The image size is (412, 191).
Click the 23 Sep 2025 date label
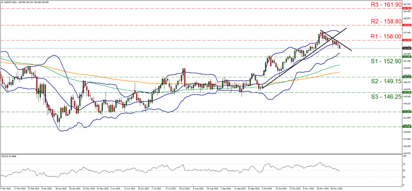point(254,188)
